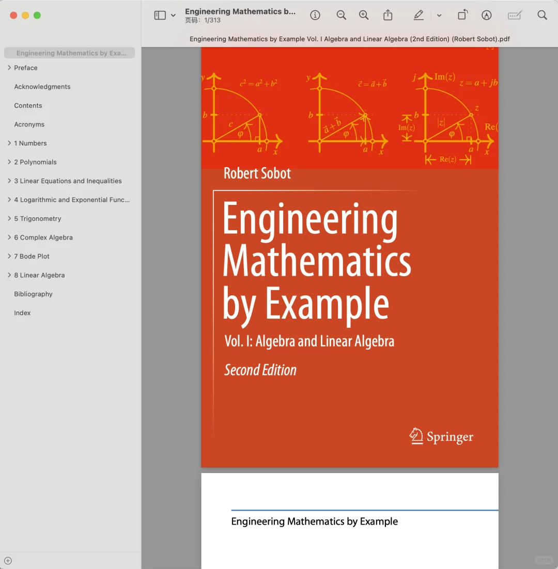
Task: Open Acronyms in the outline
Action: point(29,124)
